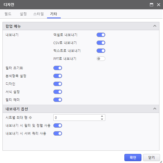Collapse the 내보내기 옵션 section
The image size is (163, 163).
coord(155,109)
